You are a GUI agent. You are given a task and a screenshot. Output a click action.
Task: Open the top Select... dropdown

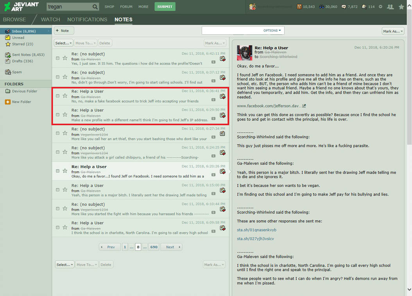[63, 43]
